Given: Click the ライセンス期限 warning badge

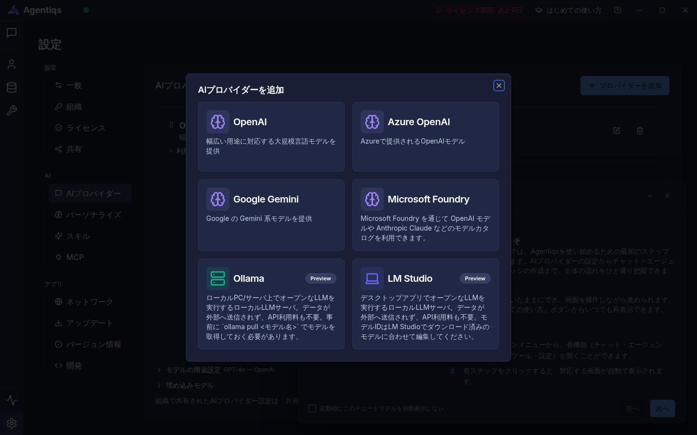Looking at the screenshot, I should click(x=479, y=10).
